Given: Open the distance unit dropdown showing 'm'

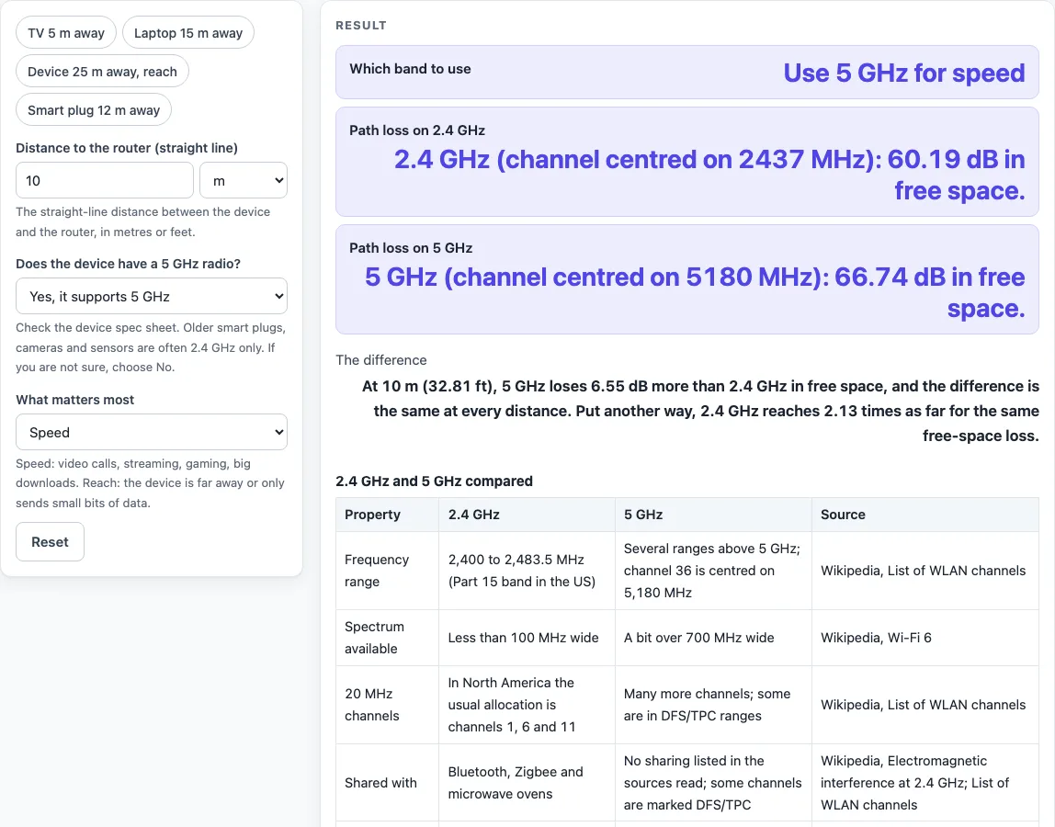Looking at the screenshot, I should point(244,180).
